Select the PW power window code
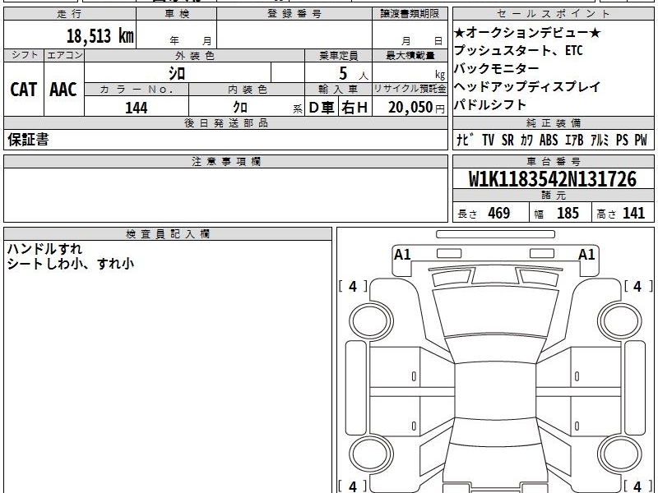658x493 pixels. pyautogui.click(x=641, y=140)
